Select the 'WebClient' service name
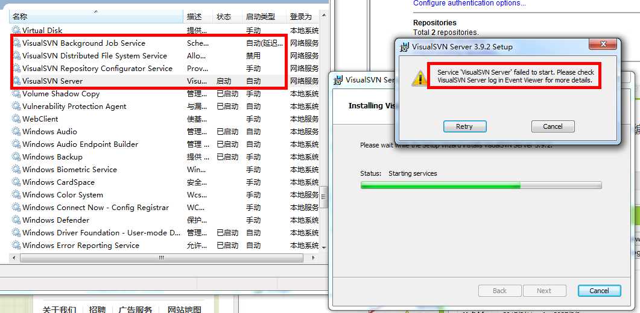Image resolution: width=640 pixels, height=313 pixels. (40, 119)
